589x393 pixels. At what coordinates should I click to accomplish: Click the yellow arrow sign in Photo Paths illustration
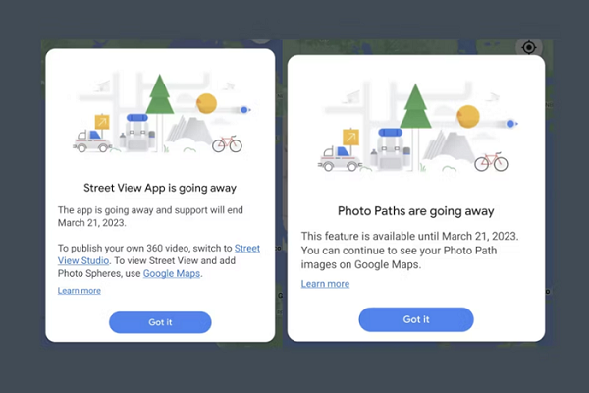click(x=350, y=138)
